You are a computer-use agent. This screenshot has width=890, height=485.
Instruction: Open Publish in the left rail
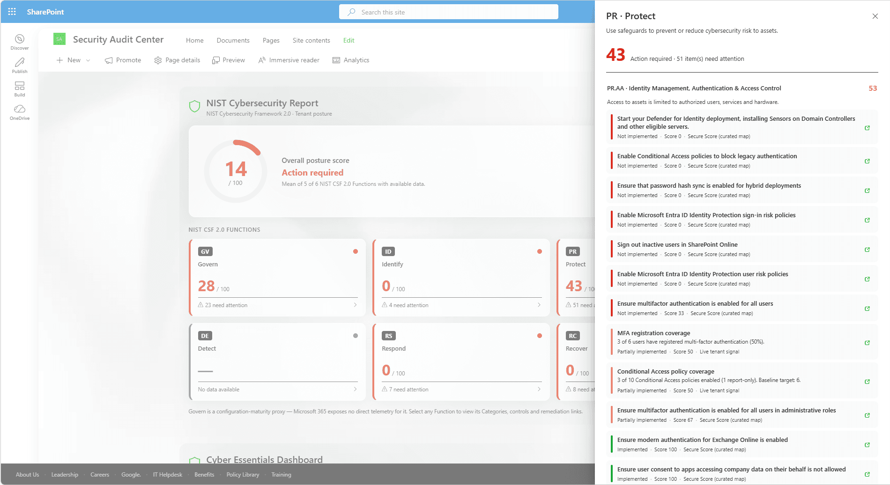[x=20, y=66]
